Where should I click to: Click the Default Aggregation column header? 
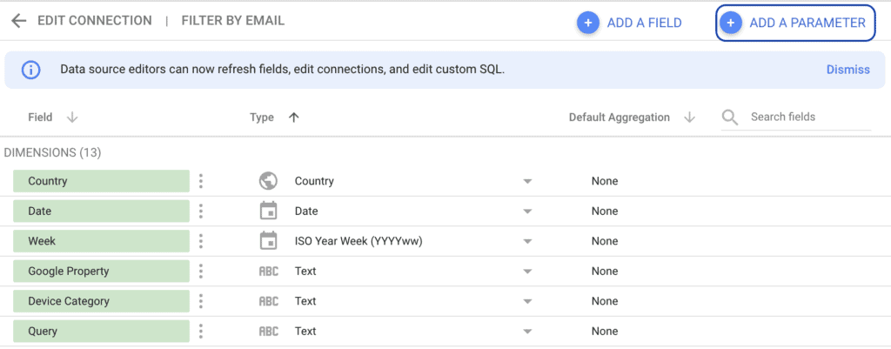(619, 117)
